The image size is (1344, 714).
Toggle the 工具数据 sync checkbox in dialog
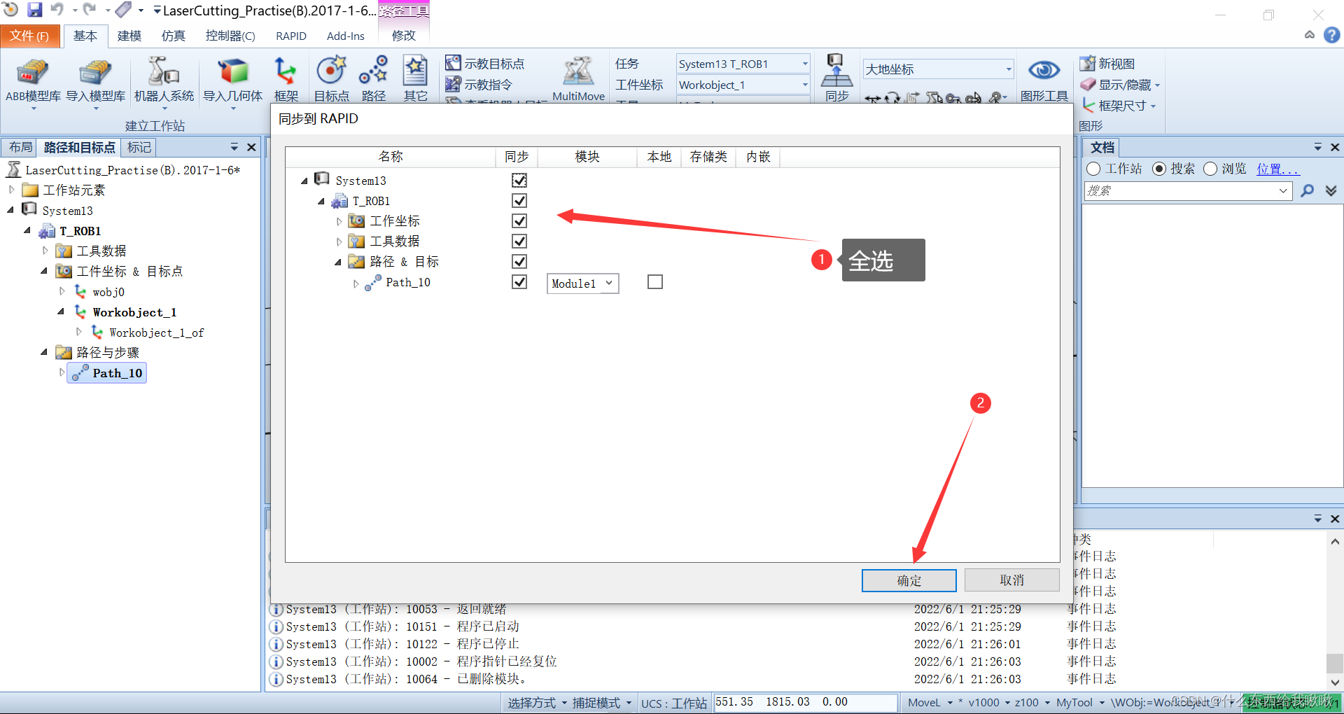pyautogui.click(x=519, y=241)
